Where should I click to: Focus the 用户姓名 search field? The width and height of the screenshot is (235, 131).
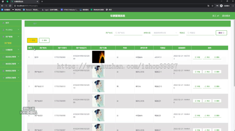tap(128, 33)
